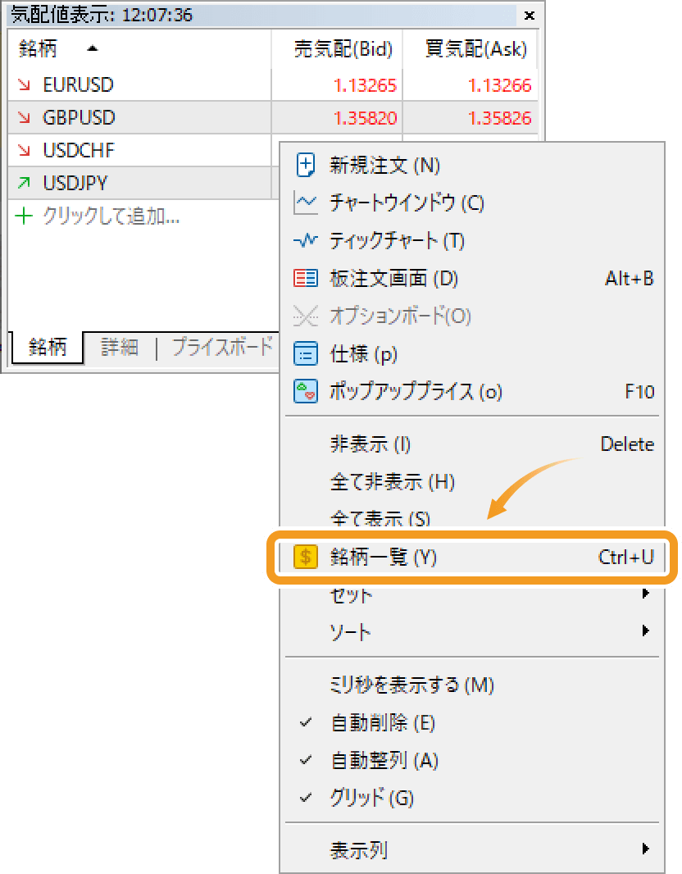The height and width of the screenshot is (874, 682).
Task: Choose 全て表示 (S) show all entry
Action: pos(472,517)
